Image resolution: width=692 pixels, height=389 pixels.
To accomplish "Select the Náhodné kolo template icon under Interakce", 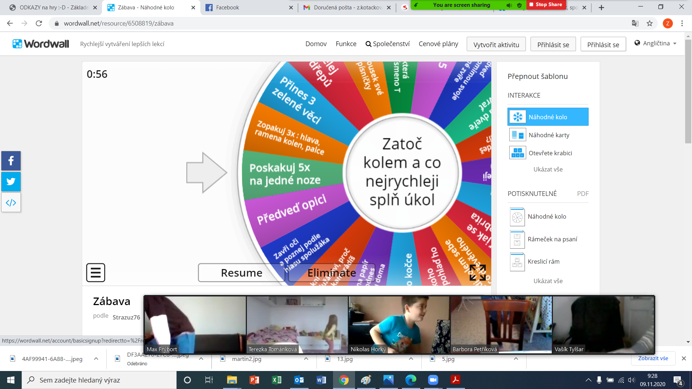I will 518,117.
